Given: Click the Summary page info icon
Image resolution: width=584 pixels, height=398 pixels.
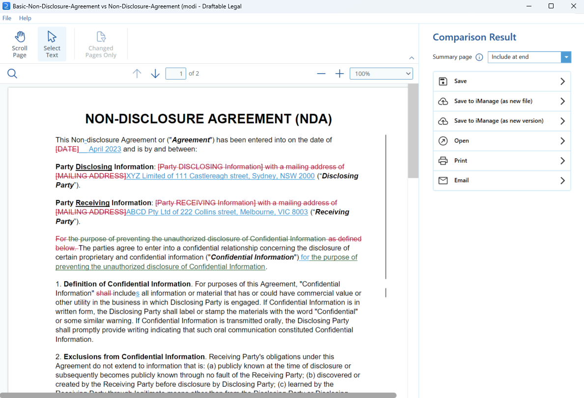Looking at the screenshot, I should 479,57.
